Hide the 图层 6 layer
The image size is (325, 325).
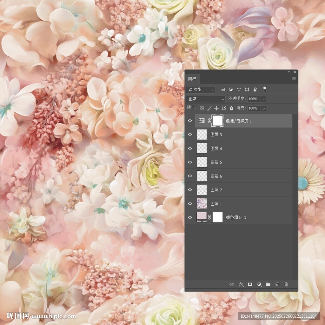(190, 176)
